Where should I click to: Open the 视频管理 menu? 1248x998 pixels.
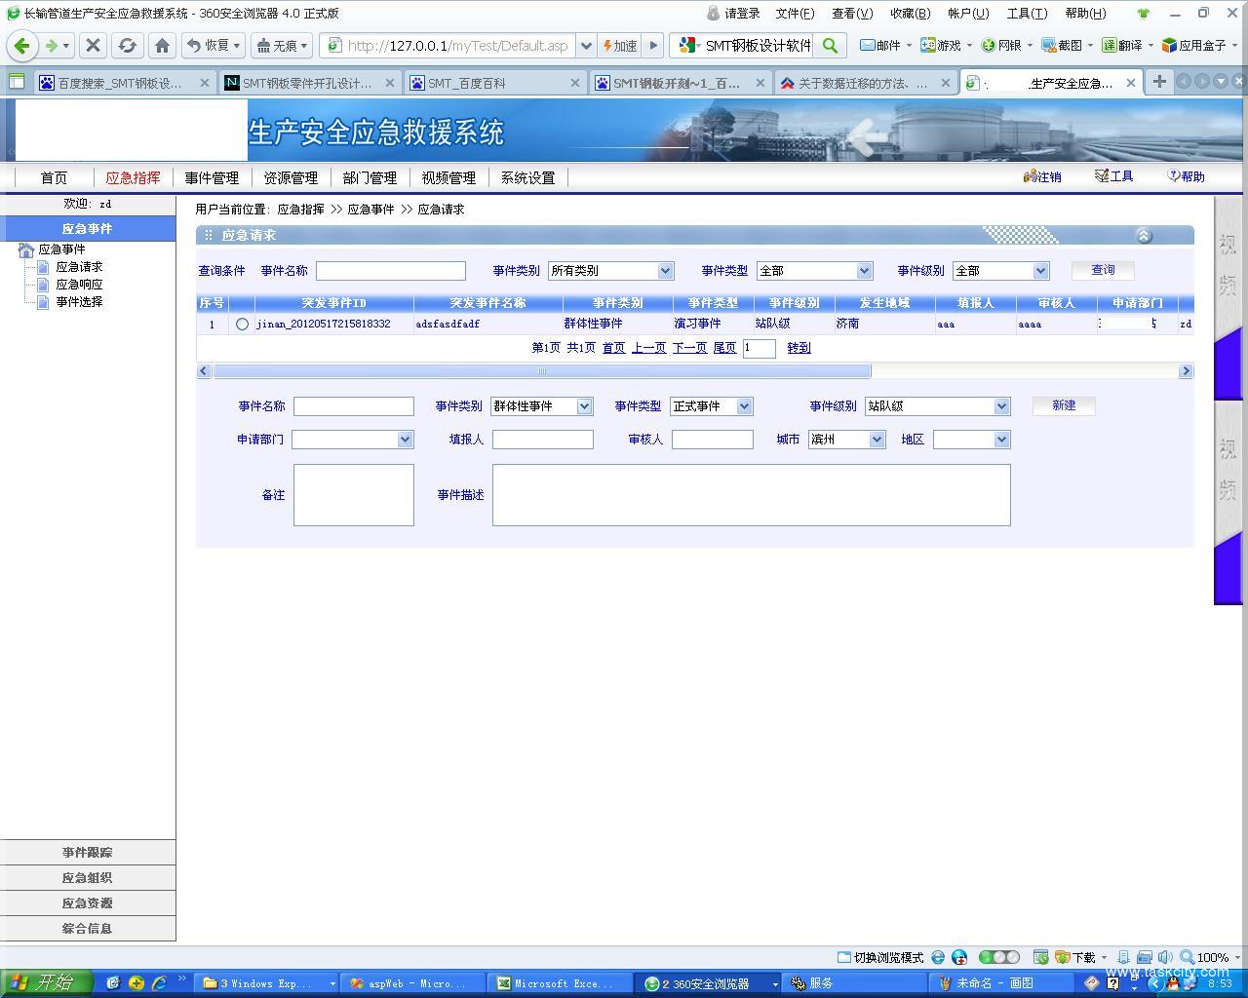click(448, 177)
